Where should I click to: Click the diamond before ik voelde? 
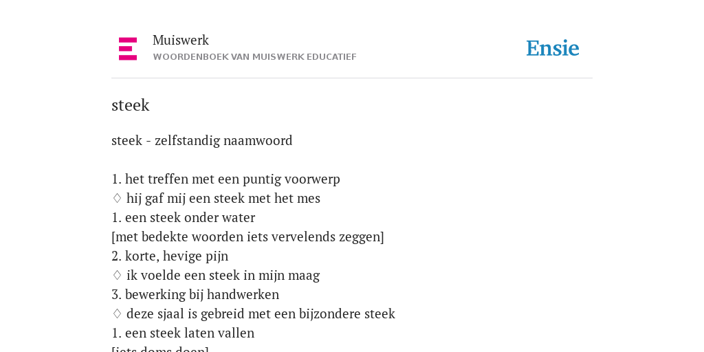(x=117, y=275)
